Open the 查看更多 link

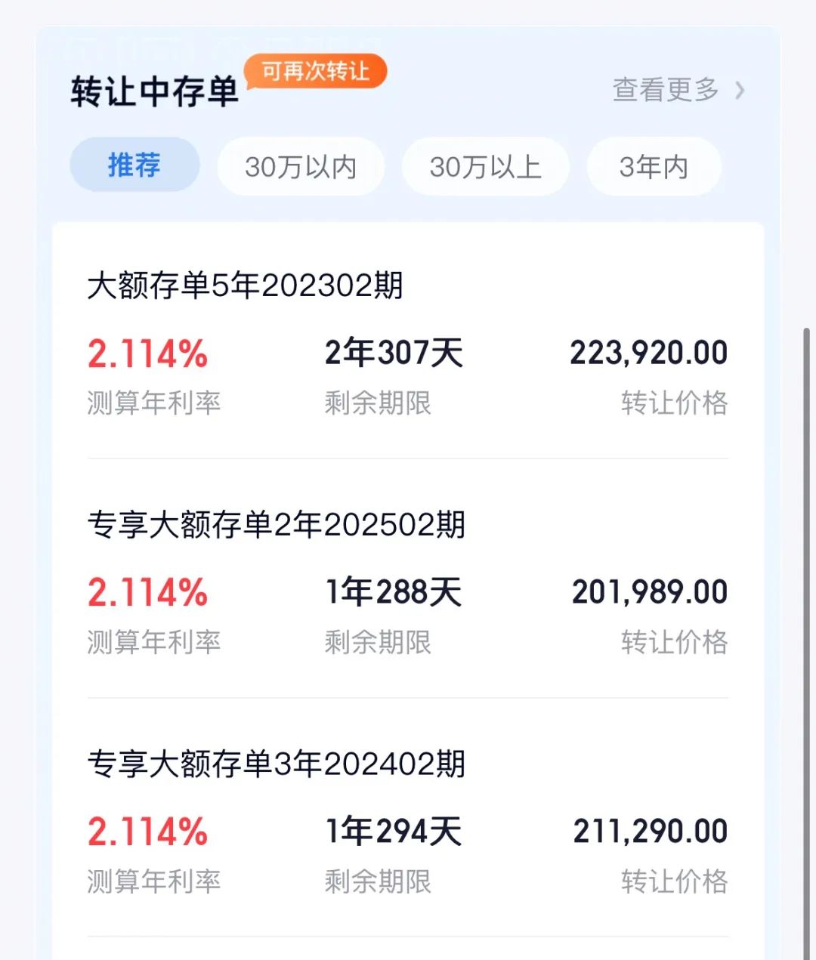(666, 90)
